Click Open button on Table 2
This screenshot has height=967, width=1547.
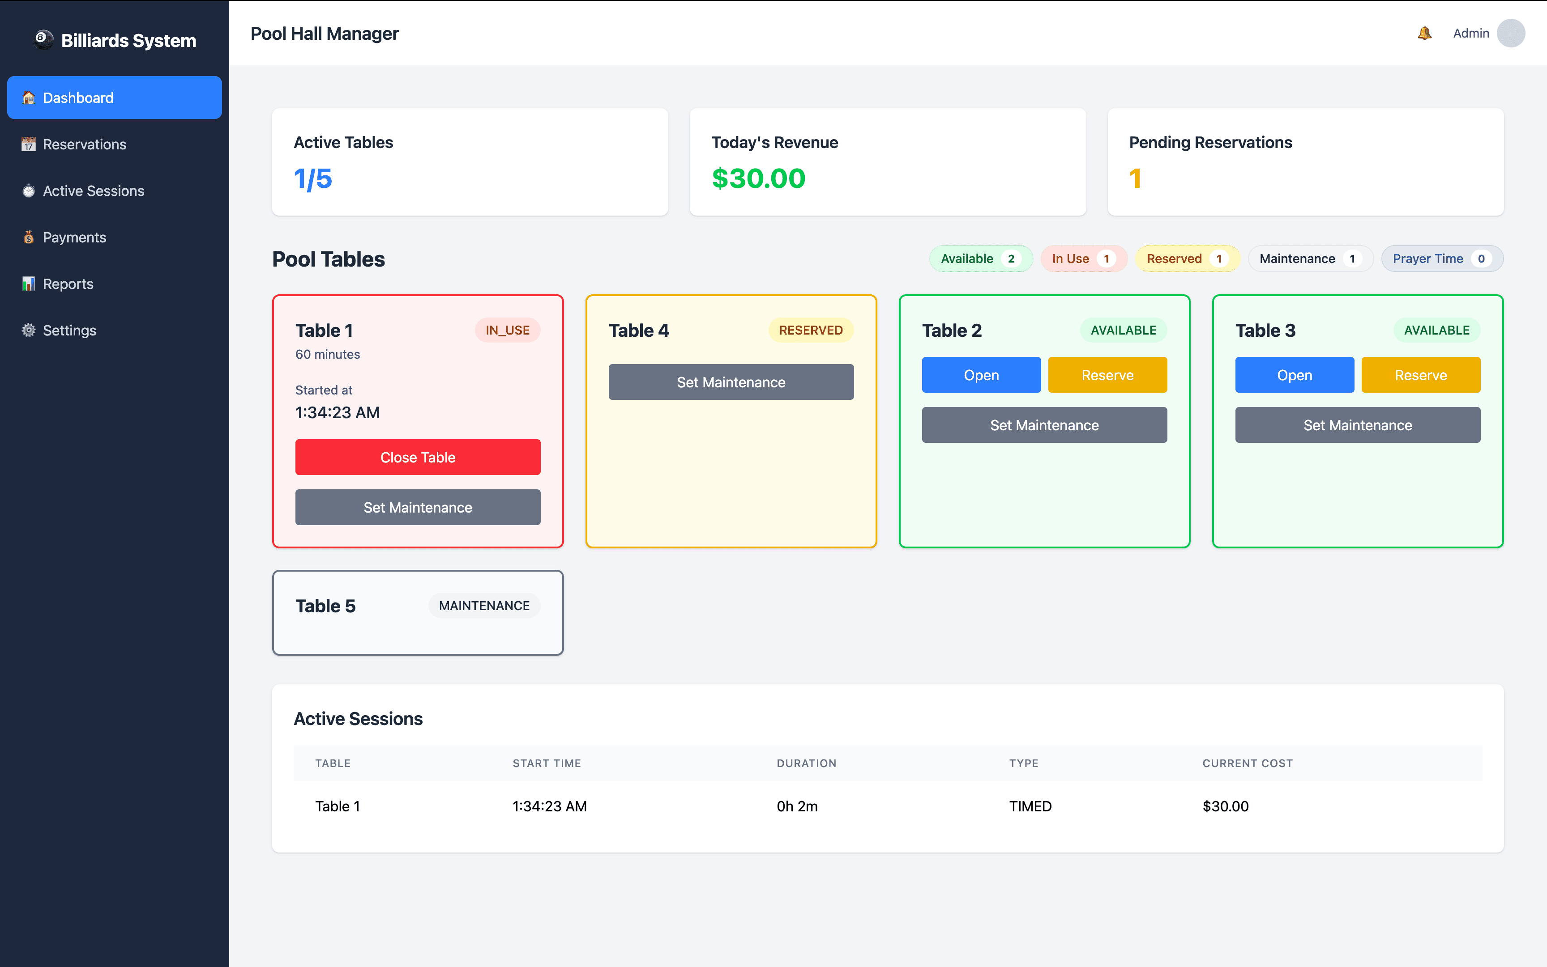point(981,375)
